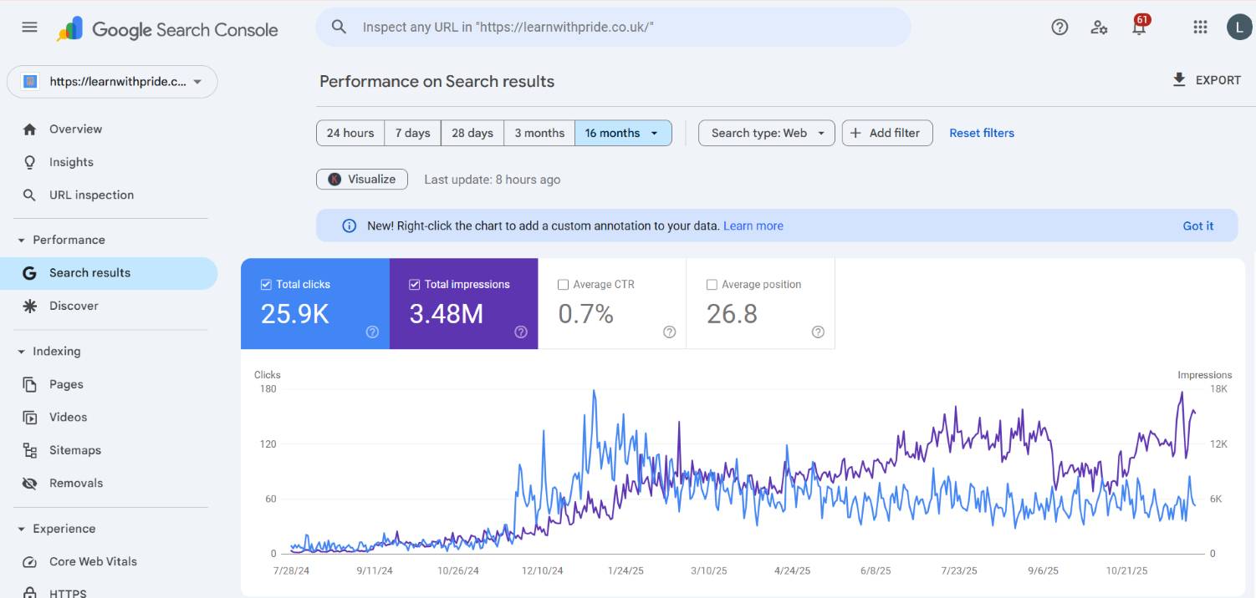
Task: Click the Insights lightbulb icon
Action: [x=29, y=162]
